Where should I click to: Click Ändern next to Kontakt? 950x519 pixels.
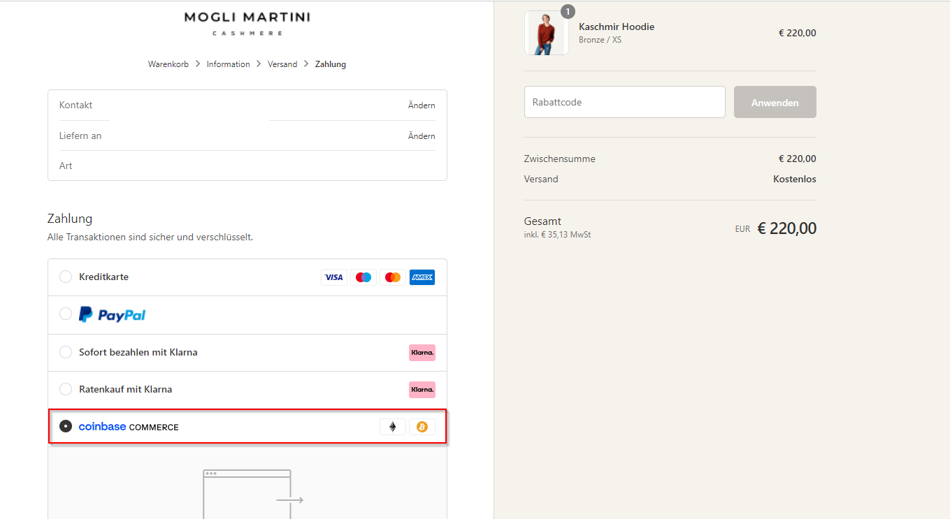click(x=422, y=105)
